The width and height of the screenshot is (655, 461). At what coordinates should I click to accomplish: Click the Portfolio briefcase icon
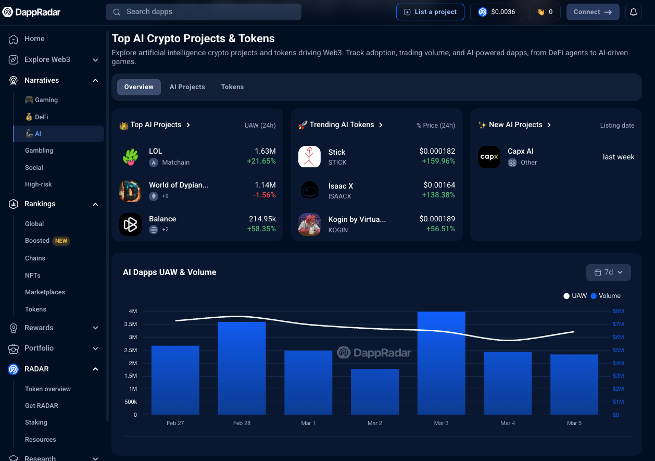coord(14,348)
